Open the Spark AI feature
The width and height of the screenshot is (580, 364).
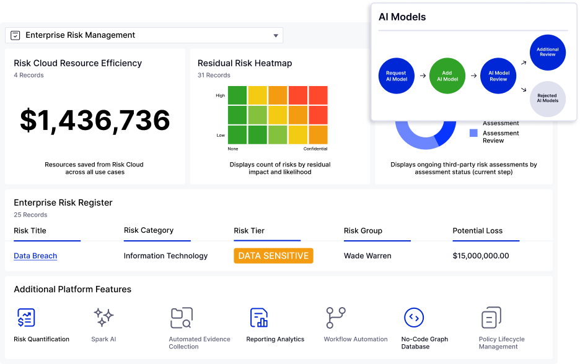pos(103,318)
